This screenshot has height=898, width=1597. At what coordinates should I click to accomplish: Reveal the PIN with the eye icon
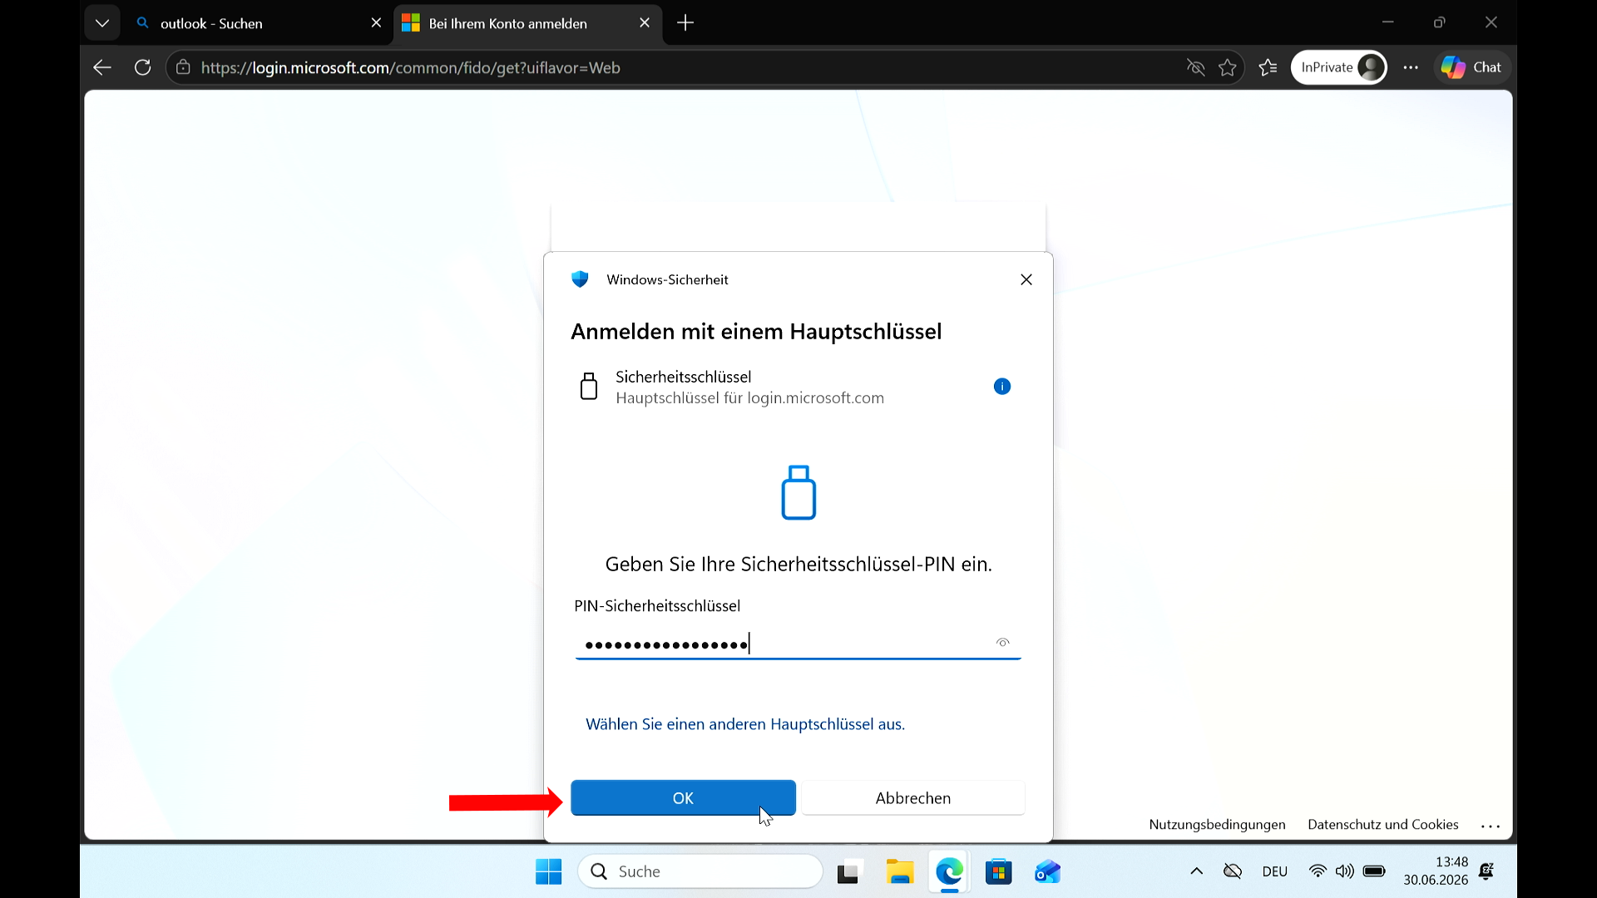point(1002,643)
